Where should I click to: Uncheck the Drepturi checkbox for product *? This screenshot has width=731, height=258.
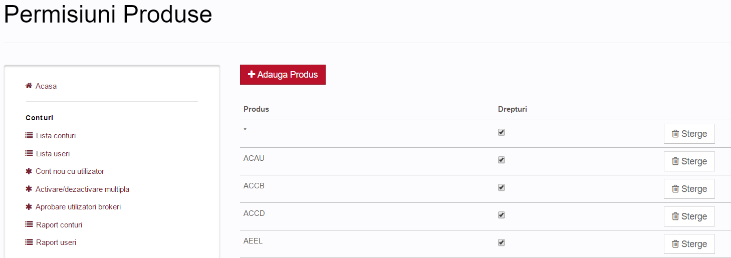pyautogui.click(x=502, y=132)
